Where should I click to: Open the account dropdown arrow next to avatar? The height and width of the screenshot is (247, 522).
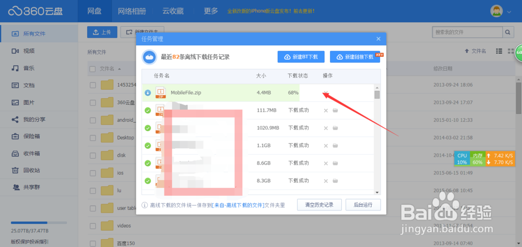click(x=508, y=11)
